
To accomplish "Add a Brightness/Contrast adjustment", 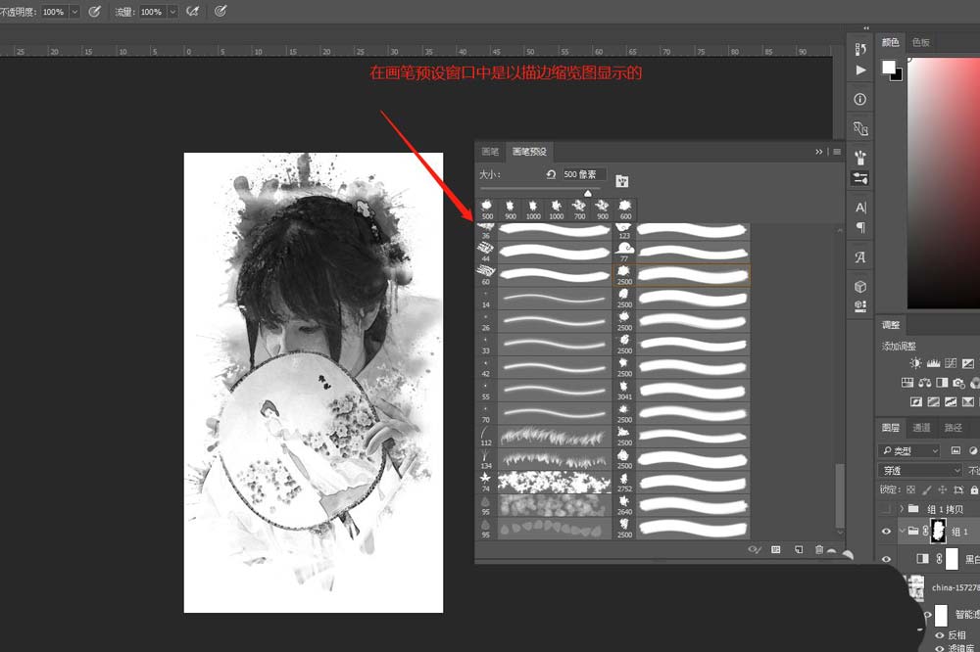I will coord(915,363).
